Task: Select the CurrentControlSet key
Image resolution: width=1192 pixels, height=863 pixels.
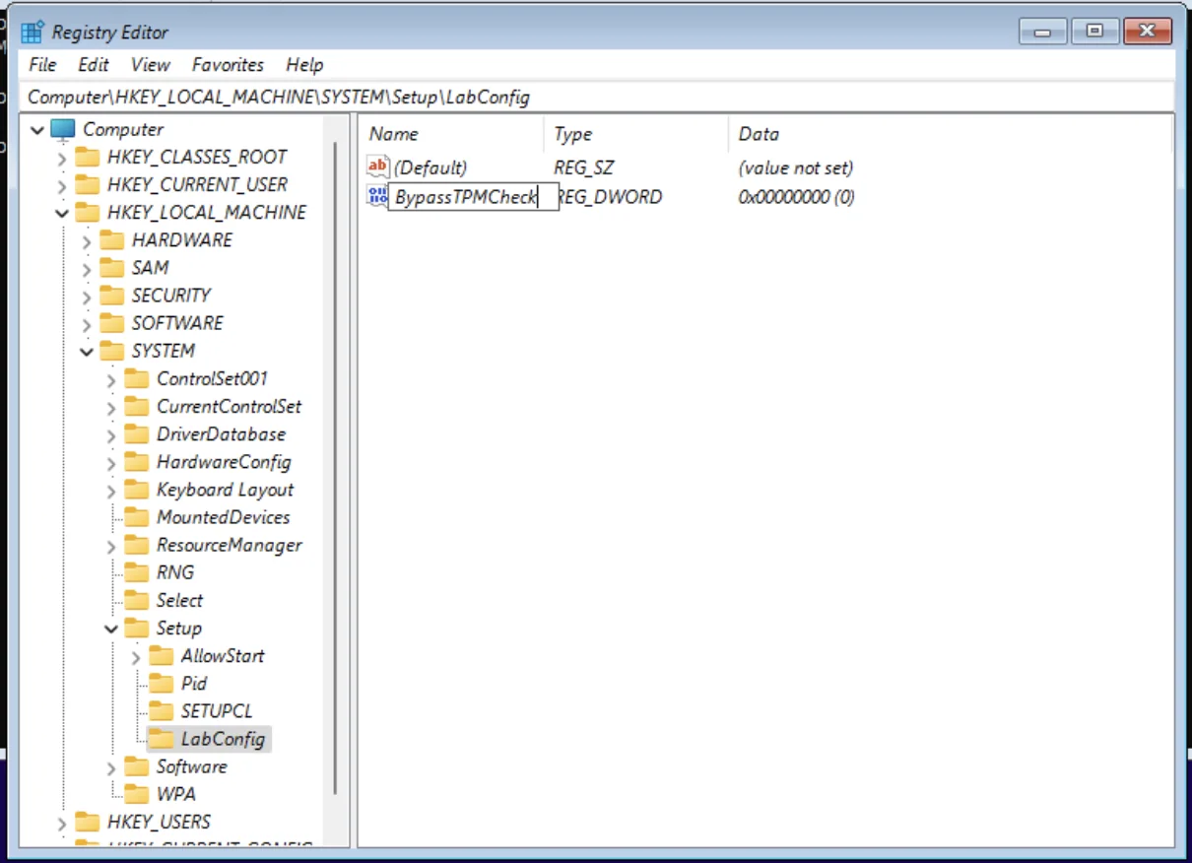Action: [229, 407]
